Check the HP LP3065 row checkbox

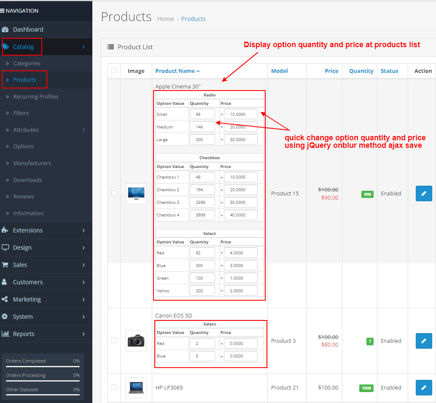tap(114, 387)
